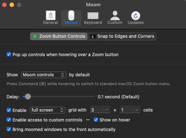Click the Delay slider knob

[x=28, y=97]
